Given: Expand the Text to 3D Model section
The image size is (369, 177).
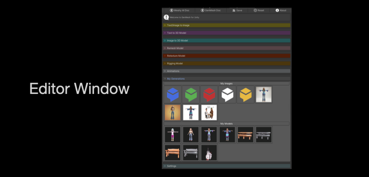Looking at the screenshot, I should pyautogui.click(x=177, y=33).
